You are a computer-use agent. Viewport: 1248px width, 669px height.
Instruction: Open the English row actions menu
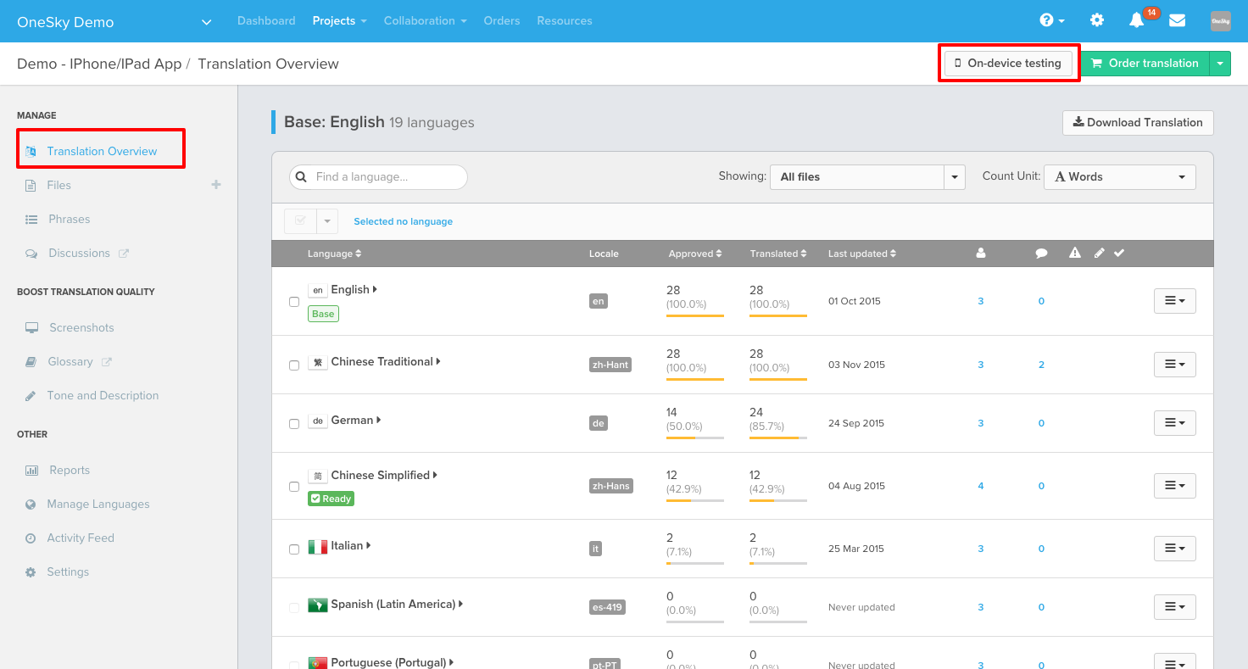pos(1174,301)
